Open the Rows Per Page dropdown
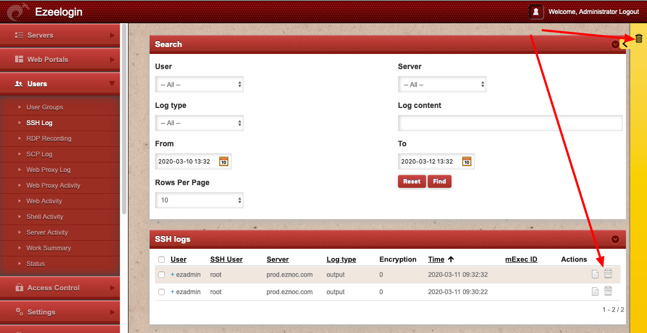 [x=199, y=200]
